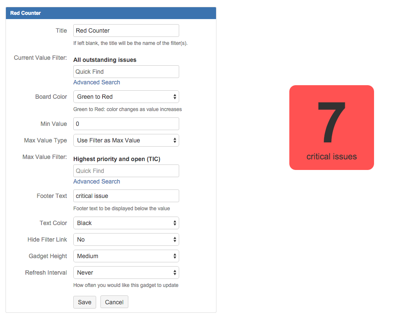Screen dimensions: 402x320
Task: Click the Title text field
Action: coord(126,31)
